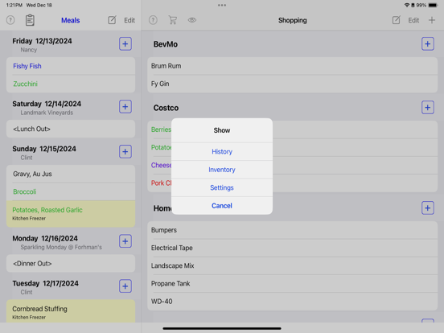This screenshot has width=444, height=333.
Task: Select the Meals title
Action: point(71,20)
